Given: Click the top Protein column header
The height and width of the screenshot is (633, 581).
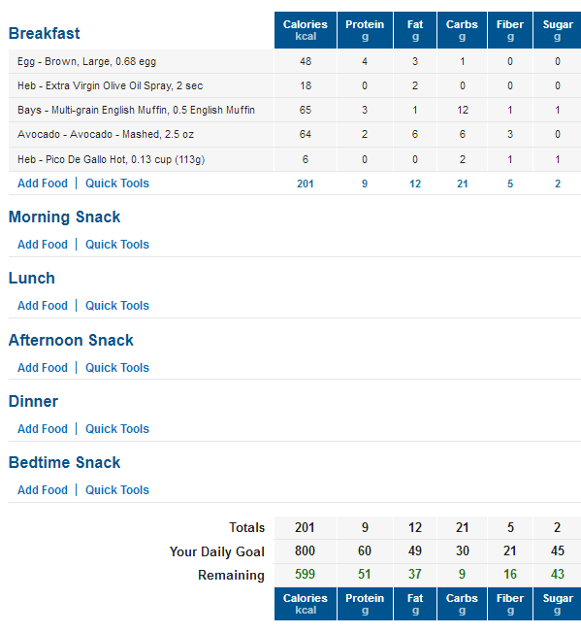Looking at the screenshot, I should pyautogui.click(x=365, y=30).
